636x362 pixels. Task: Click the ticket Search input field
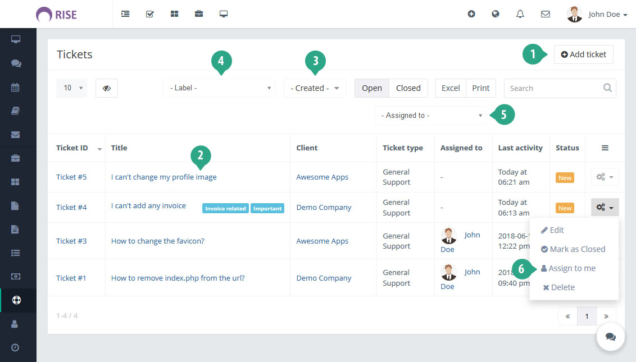[553, 88]
